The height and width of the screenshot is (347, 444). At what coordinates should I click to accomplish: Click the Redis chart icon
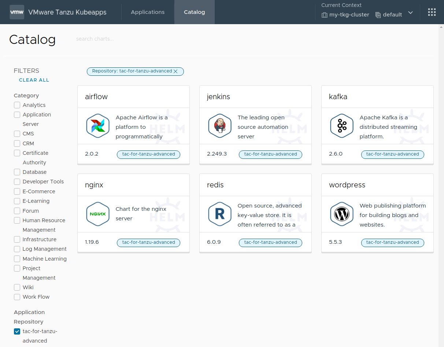click(x=219, y=214)
